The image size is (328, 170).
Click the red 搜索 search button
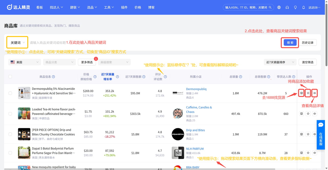point(290,42)
